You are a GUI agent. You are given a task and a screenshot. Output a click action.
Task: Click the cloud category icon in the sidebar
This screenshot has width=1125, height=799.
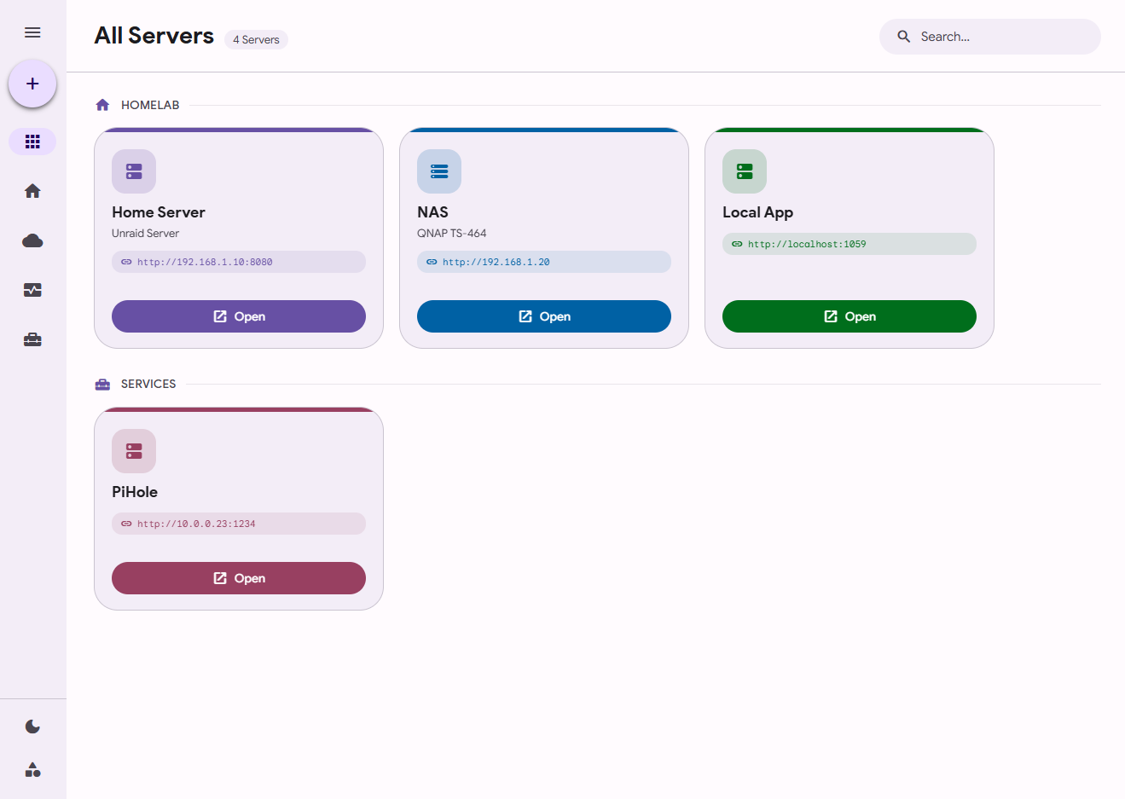point(32,240)
